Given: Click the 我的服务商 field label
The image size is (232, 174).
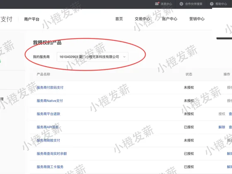Looking at the screenshot, I should tap(41, 57).
